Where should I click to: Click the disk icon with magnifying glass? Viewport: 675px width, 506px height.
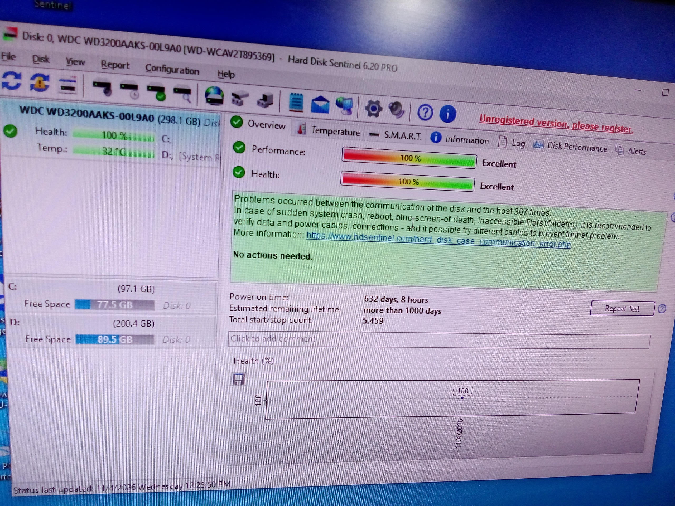pyautogui.click(x=182, y=95)
